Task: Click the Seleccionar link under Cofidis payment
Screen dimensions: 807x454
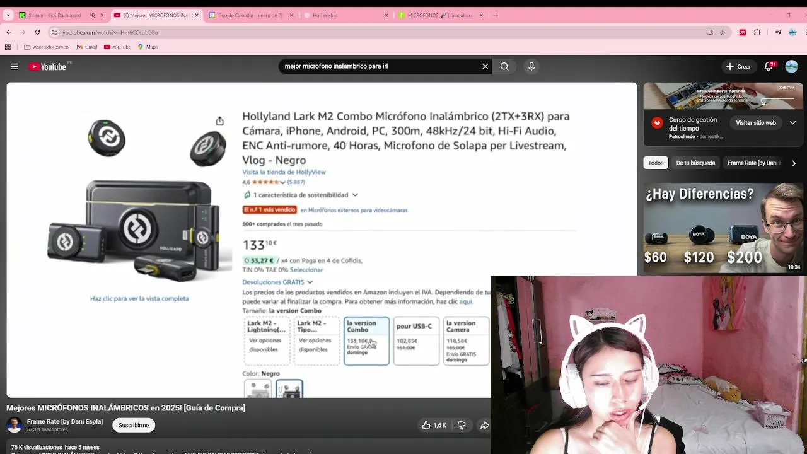Action: point(306,270)
